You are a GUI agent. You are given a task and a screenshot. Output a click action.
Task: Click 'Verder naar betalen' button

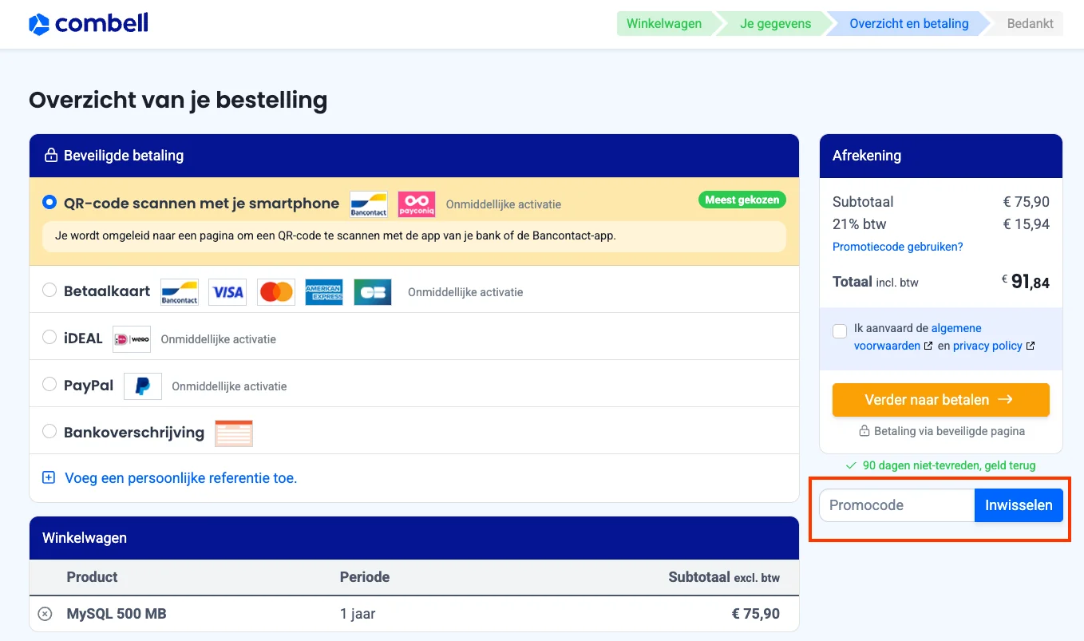click(x=940, y=399)
